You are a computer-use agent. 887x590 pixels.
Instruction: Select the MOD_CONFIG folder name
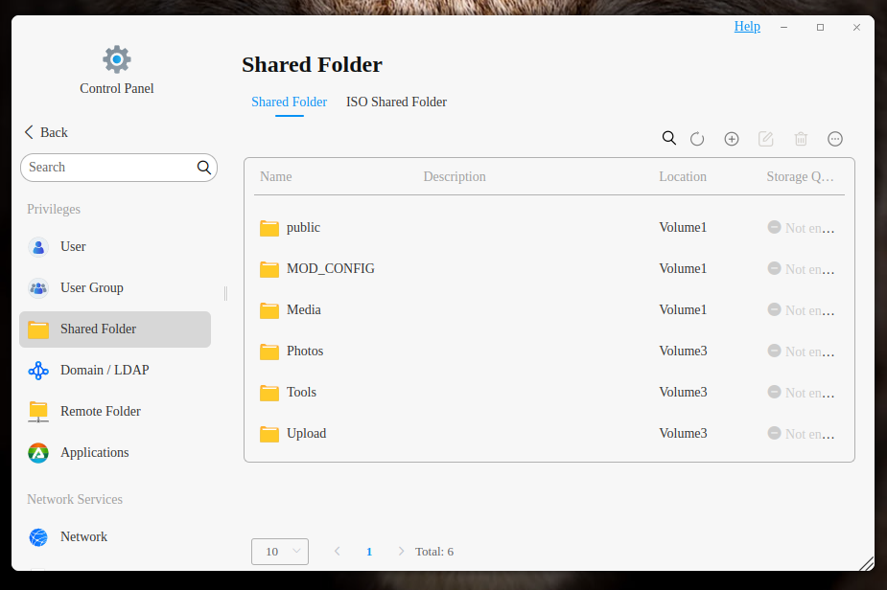pyautogui.click(x=331, y=268)
